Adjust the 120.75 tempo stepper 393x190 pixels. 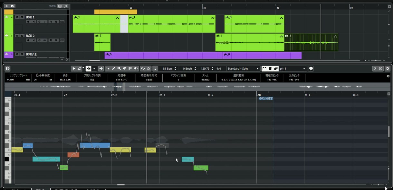(212, 68)
